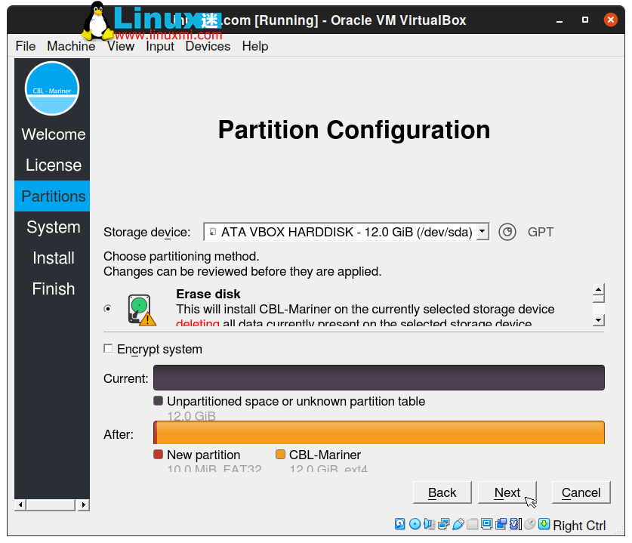
Task: Click the Install step in sidebar
Action: click(x=53, y=258)
